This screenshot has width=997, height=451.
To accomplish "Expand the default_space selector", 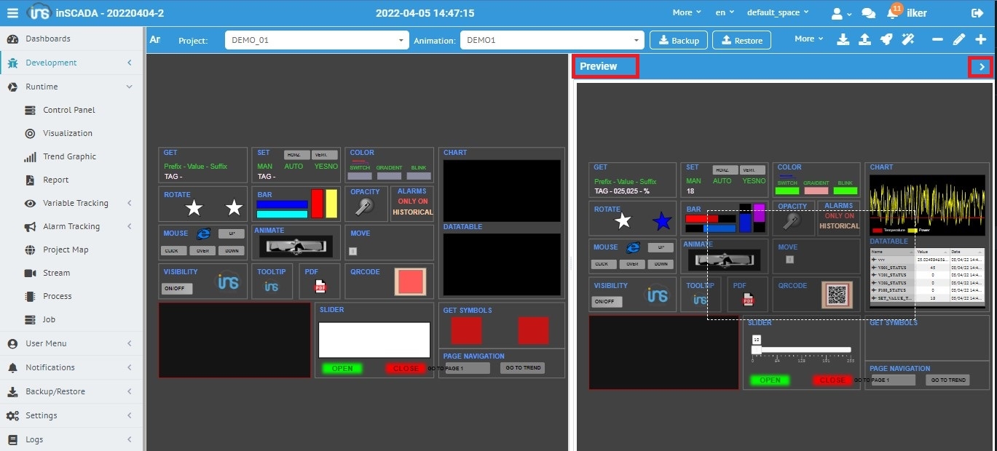I will 778,12.
